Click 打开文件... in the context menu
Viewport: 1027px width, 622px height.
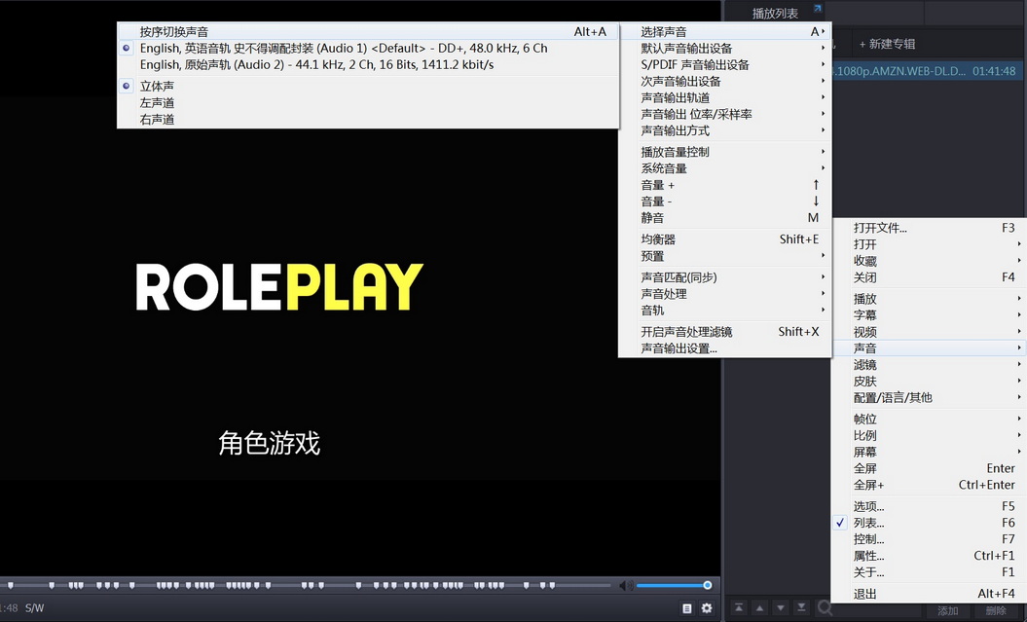(x=880, y=228)
